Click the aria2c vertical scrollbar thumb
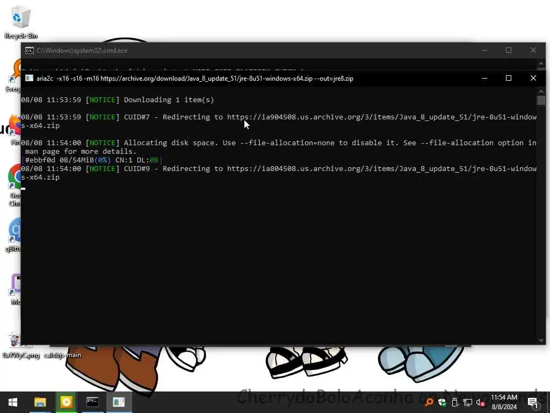Screen dimensions: 550x413 (x=541, y=101)
